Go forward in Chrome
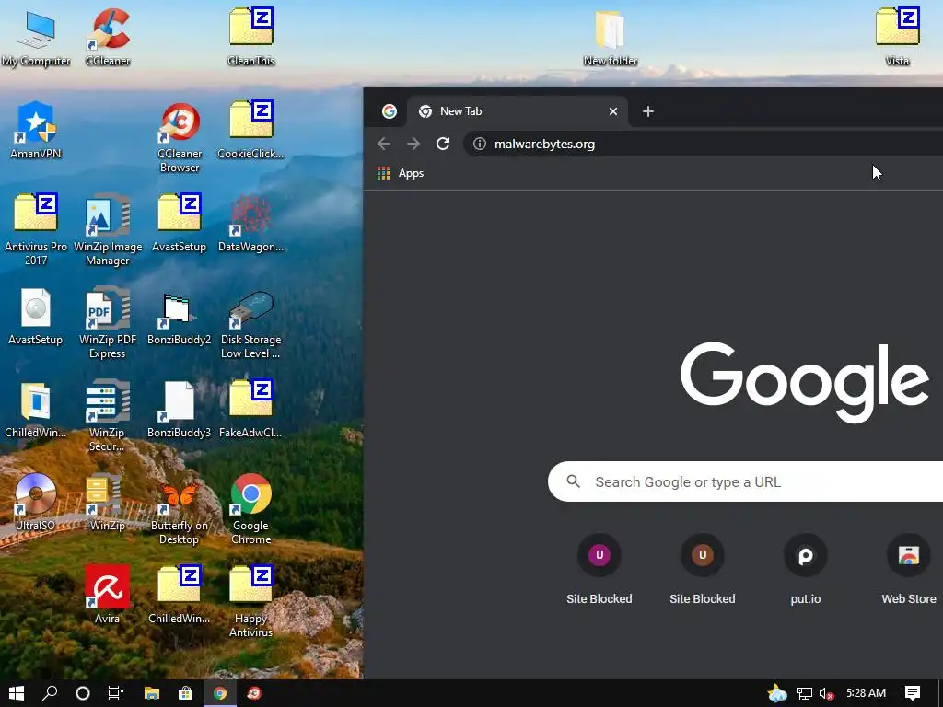The height and width of the screenshot is (707, 943). 413,144
